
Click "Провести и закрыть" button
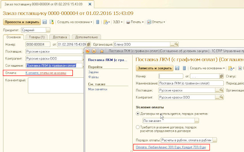tap(22, 22)
